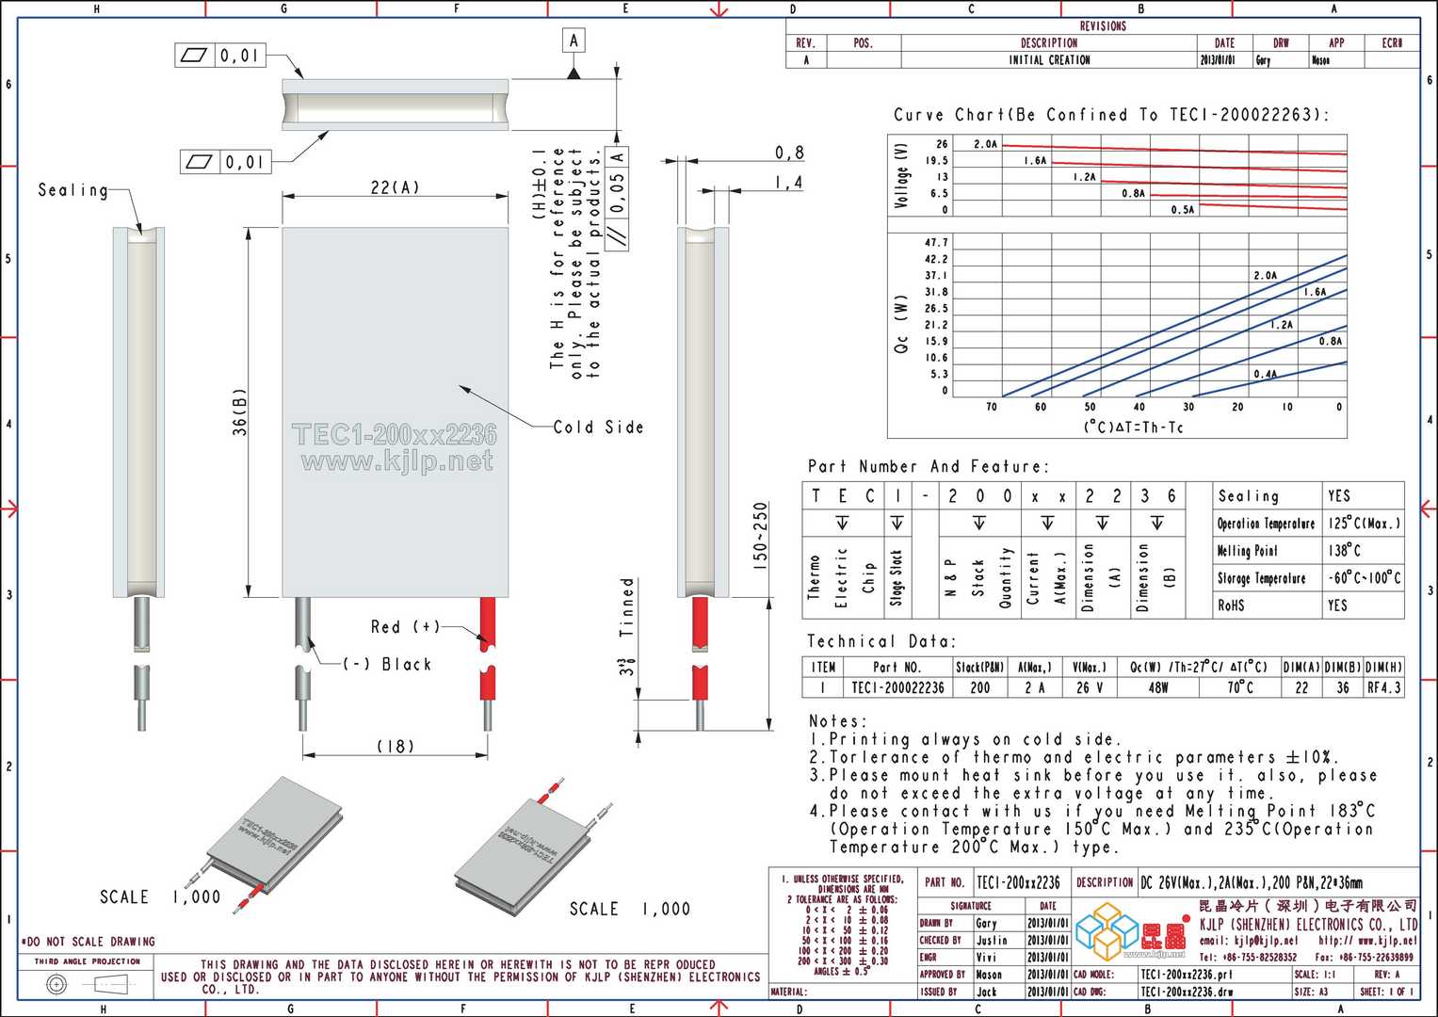
Task: Click 'TEC1-200xx2236' in the PART NO. field
Action: [x=1017, y=882]
